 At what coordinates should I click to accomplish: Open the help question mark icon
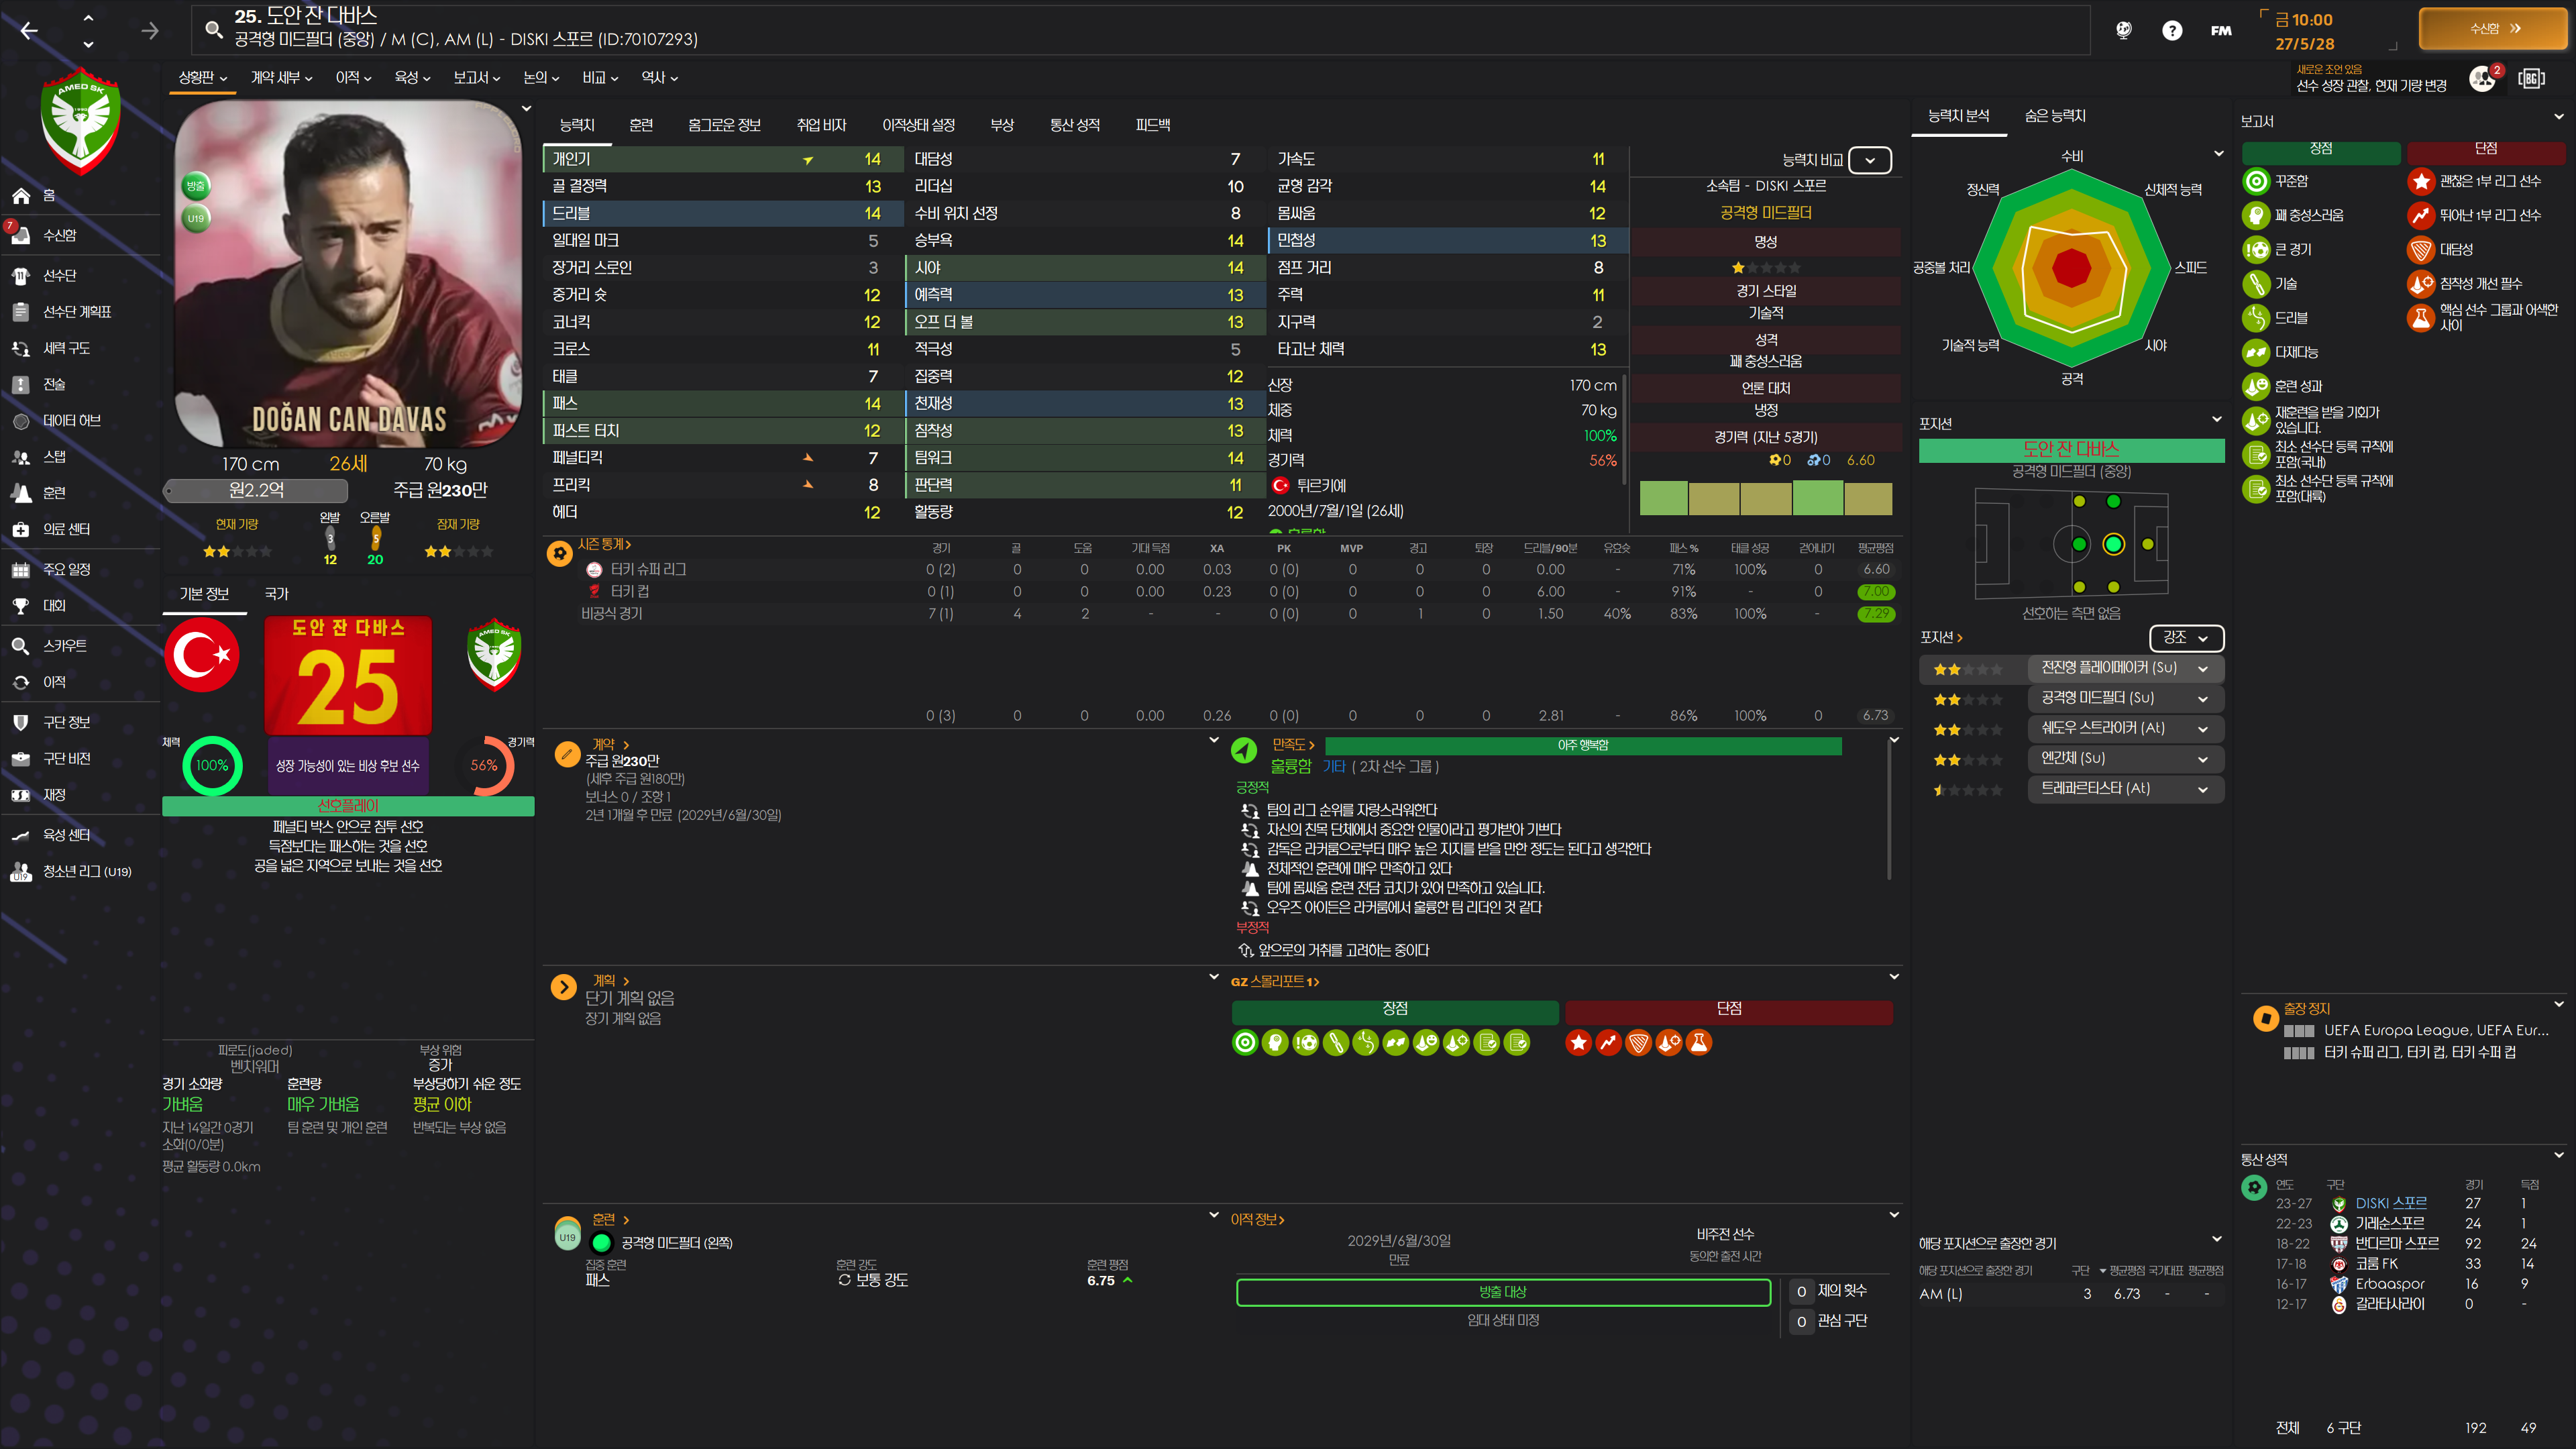(x=2171, y=30)
